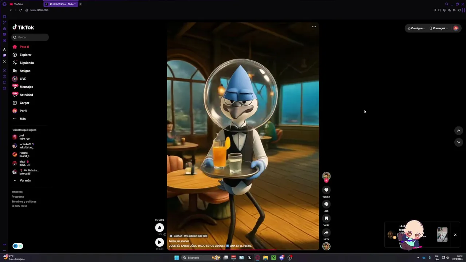Go to previous video with up chevron
Screen dimensions: 466x262
coord(458,131)
